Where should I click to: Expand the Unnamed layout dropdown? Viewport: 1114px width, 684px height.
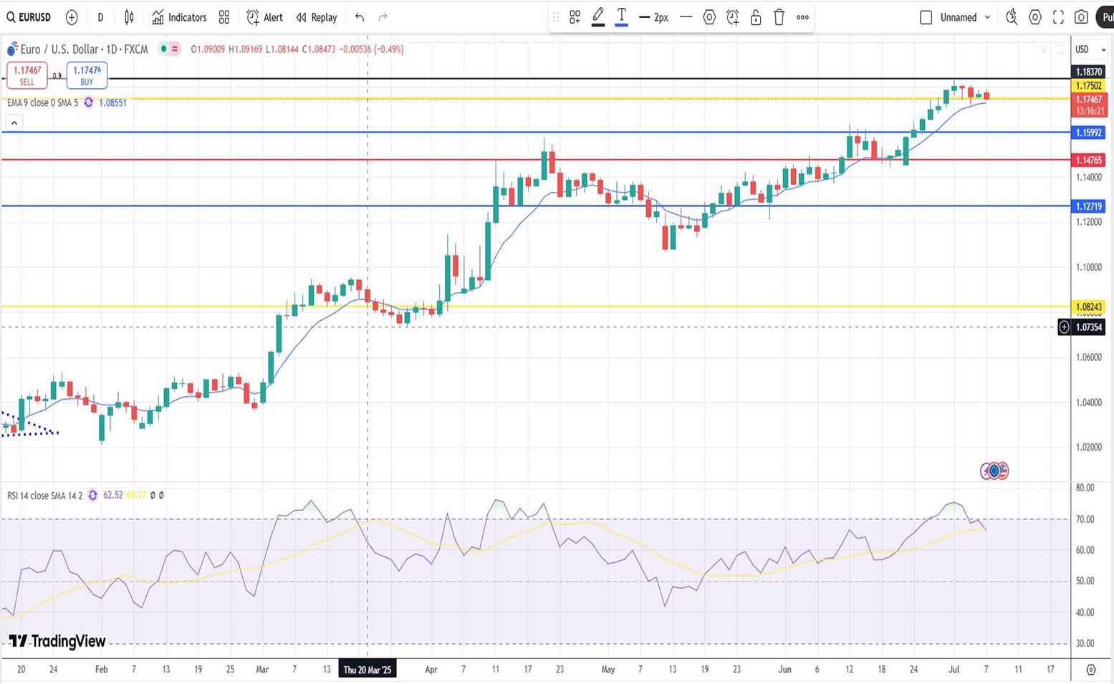[988, 17]
